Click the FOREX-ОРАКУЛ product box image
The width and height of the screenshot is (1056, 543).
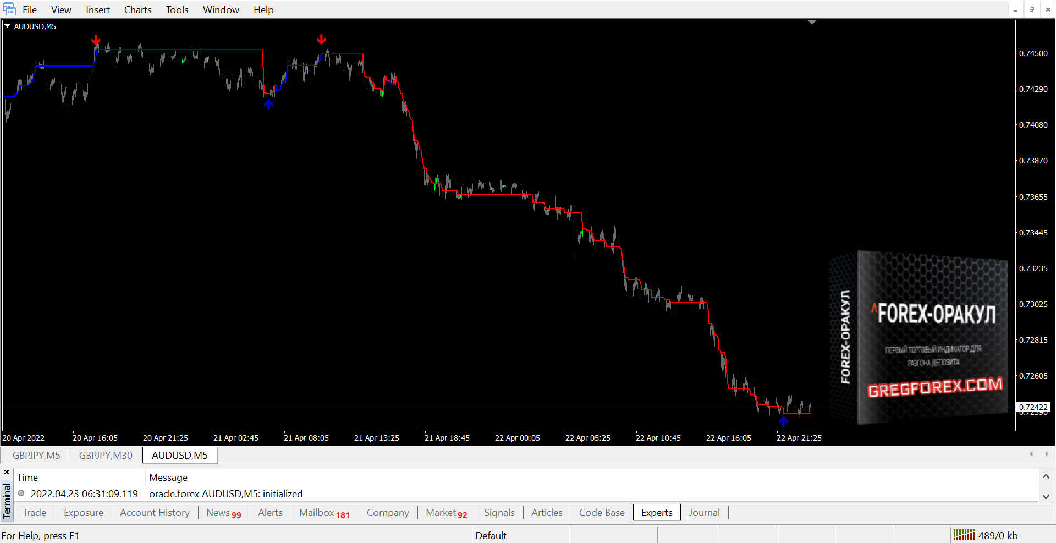[x=924, y=337]
